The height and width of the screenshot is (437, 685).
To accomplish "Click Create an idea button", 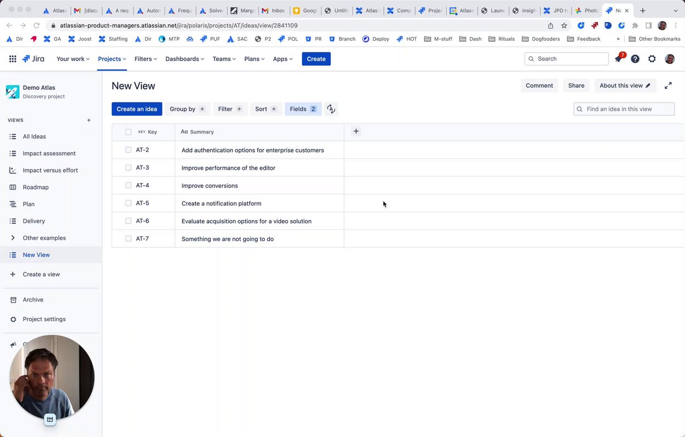I will 137,109.
